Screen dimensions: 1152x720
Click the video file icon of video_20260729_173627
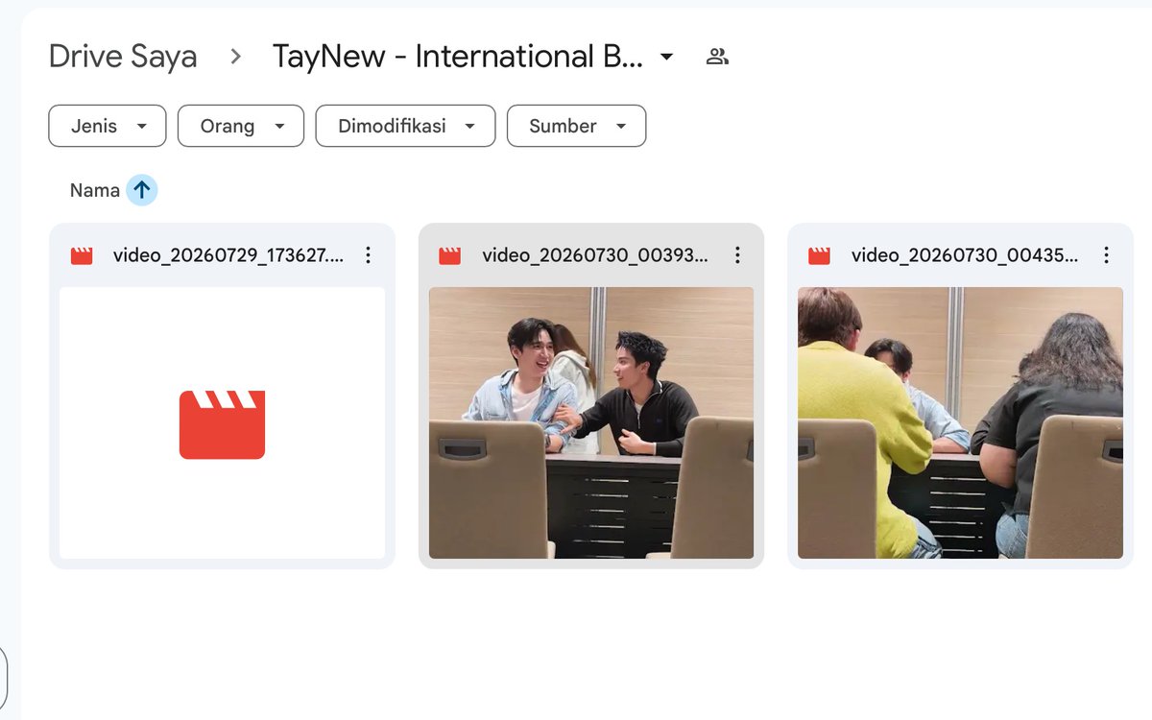tap(82, 255)
